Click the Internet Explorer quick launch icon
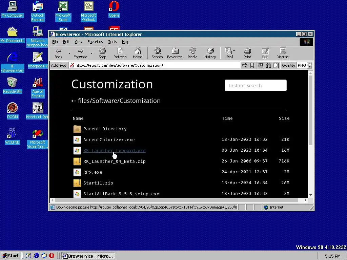Image resolution: width=347 pixels, height=260 pixels. [x=36, y=256]
